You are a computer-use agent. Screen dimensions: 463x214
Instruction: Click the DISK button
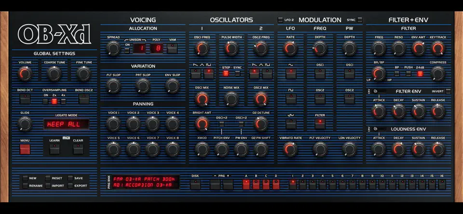(195, 184)
